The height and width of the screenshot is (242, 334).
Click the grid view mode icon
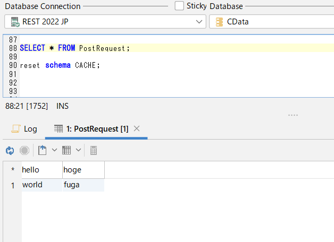[66, 151]
